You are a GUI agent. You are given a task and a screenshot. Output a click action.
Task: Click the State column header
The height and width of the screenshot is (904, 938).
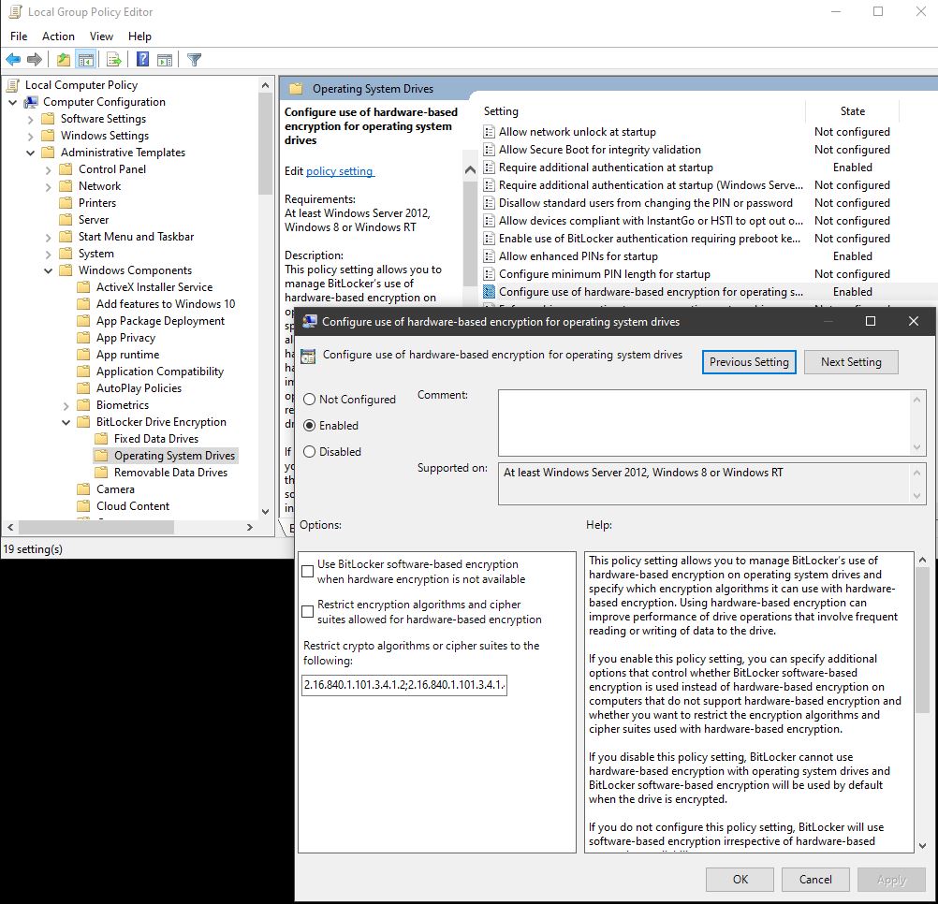coord(853,111)
